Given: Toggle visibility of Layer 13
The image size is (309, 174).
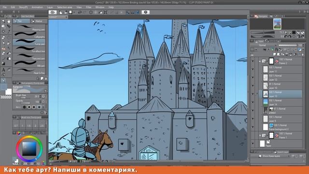Looking at the screenshot, I should 253,94.
